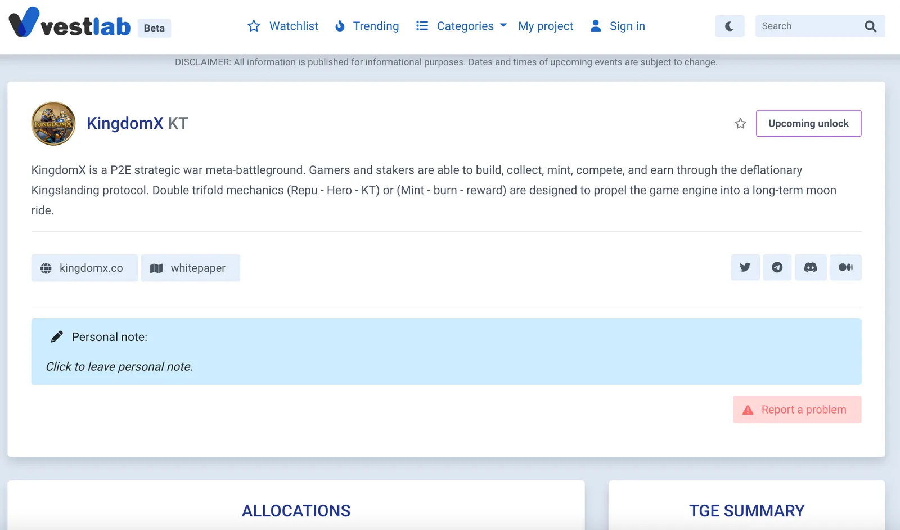
Task: Visit the kingdomx.co website link
Action: coord(84,268)
